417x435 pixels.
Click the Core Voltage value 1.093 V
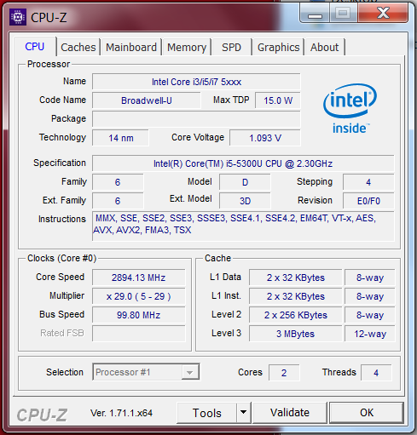[265, 138]
